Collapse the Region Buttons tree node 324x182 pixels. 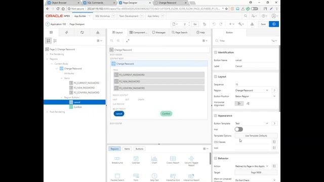click(61, 98)
